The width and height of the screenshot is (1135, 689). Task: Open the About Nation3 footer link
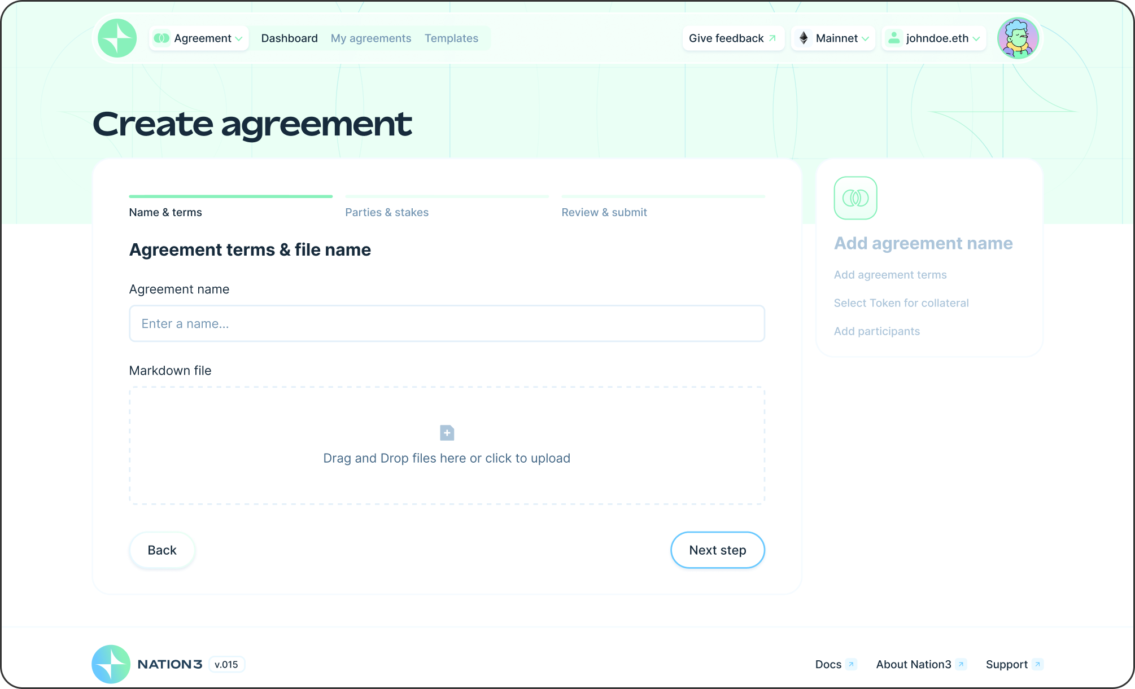[x=914, y=665]
